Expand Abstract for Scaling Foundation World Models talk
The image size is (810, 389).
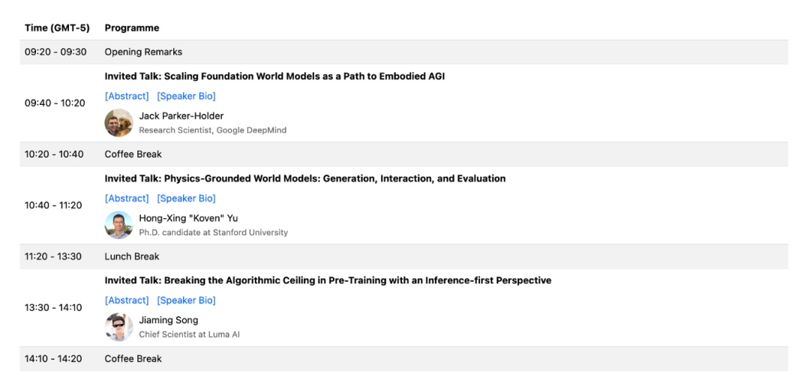tap(127, 96)
